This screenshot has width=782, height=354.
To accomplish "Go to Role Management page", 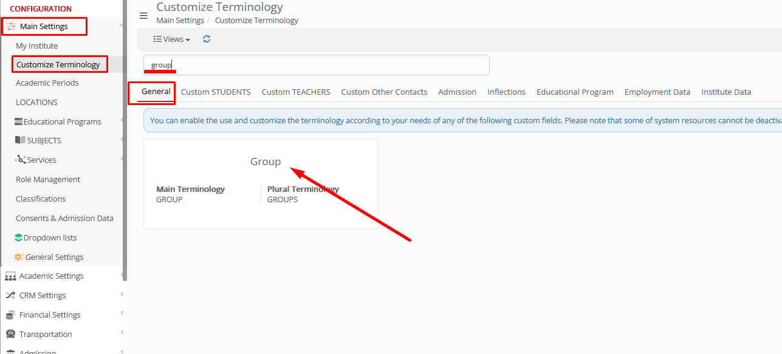I will click(48, 179).
